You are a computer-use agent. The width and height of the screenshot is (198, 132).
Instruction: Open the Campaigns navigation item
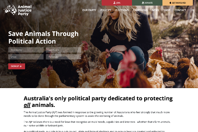click(140, 10)
